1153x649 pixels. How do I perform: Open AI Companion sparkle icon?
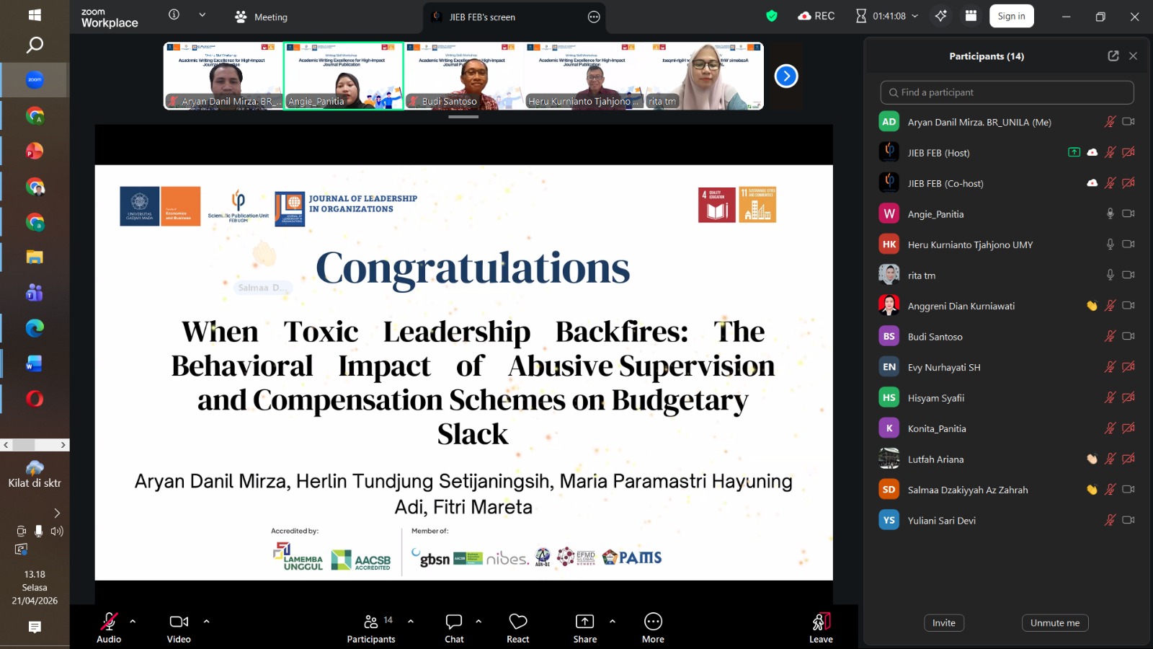click(940, 16)
